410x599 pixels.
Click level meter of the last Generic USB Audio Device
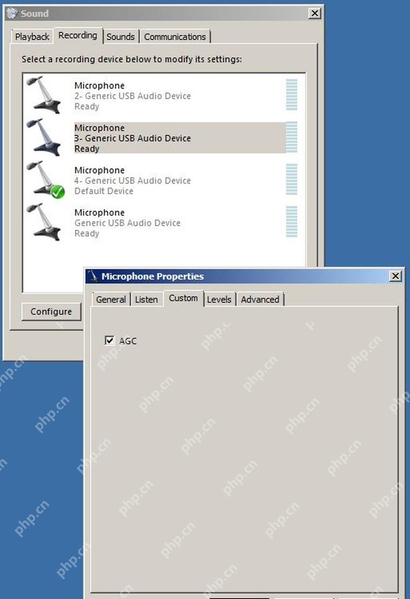point(291,222)
